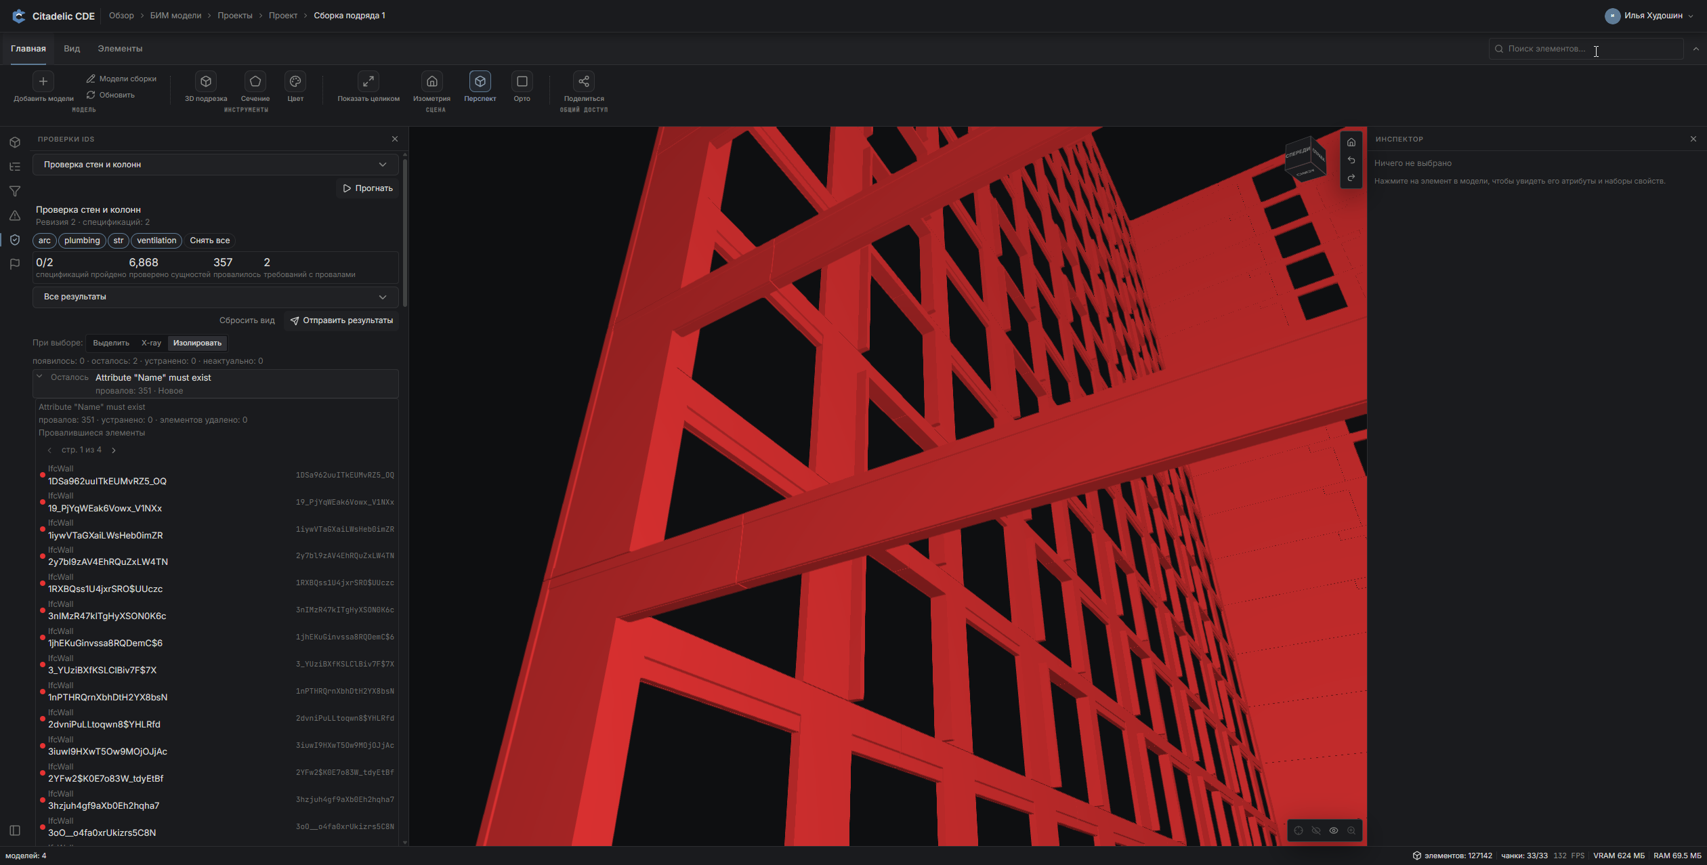Click the viewport redo camera arrow
This screenshot has width=1707, height=865.
1351,177
